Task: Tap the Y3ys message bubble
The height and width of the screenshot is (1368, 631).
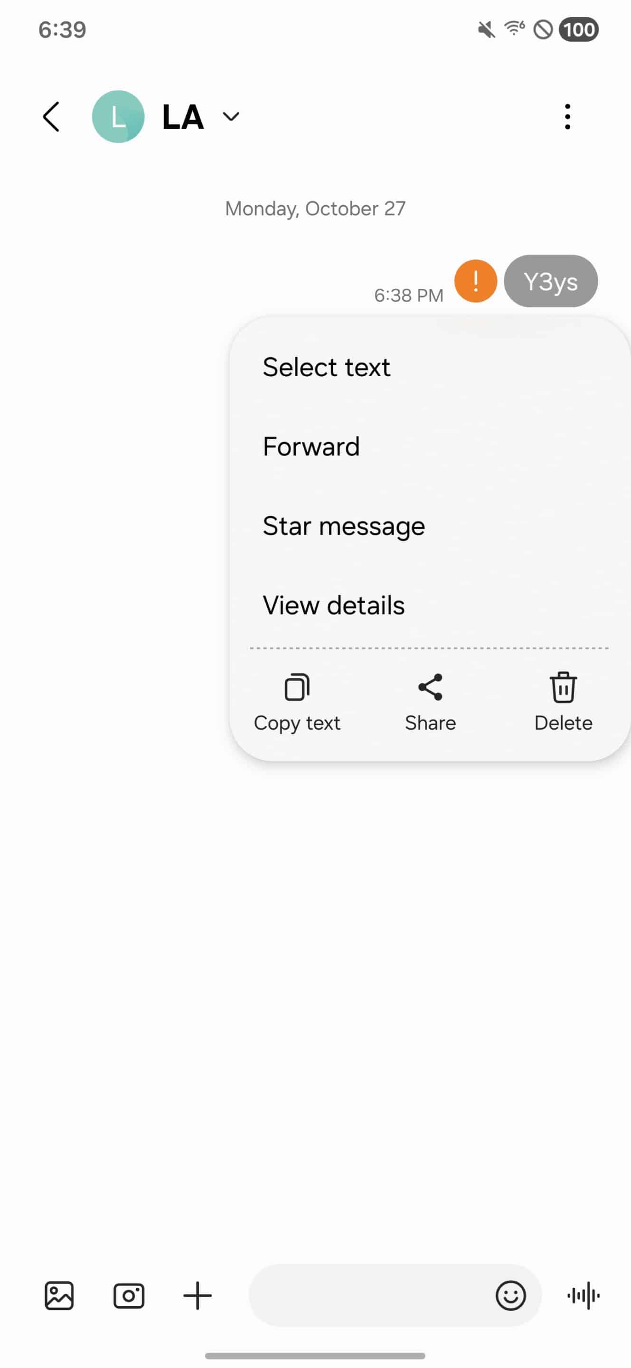Action: click(x=551, y=281)
